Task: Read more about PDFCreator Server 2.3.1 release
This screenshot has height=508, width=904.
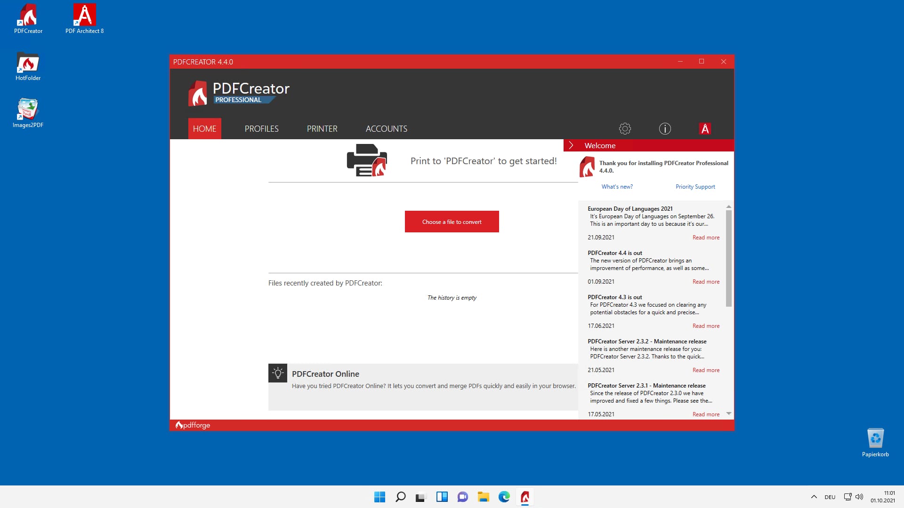Action: click(706, 414)
